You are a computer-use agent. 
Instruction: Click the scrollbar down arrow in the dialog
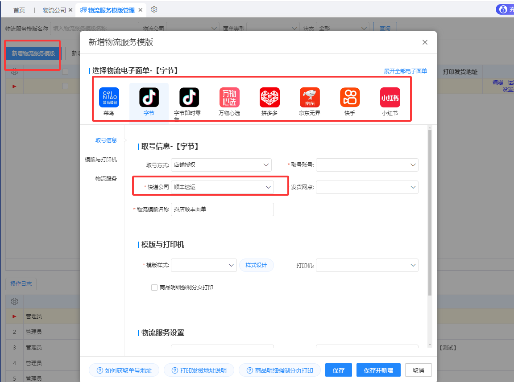tap(430, 345)
